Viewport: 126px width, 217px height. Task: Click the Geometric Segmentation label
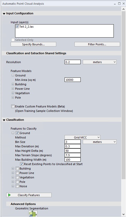coord(32,208)
